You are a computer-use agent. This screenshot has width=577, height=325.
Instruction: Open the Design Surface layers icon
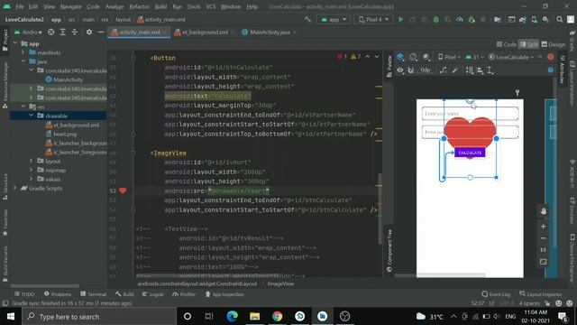[x=400, y=57]
